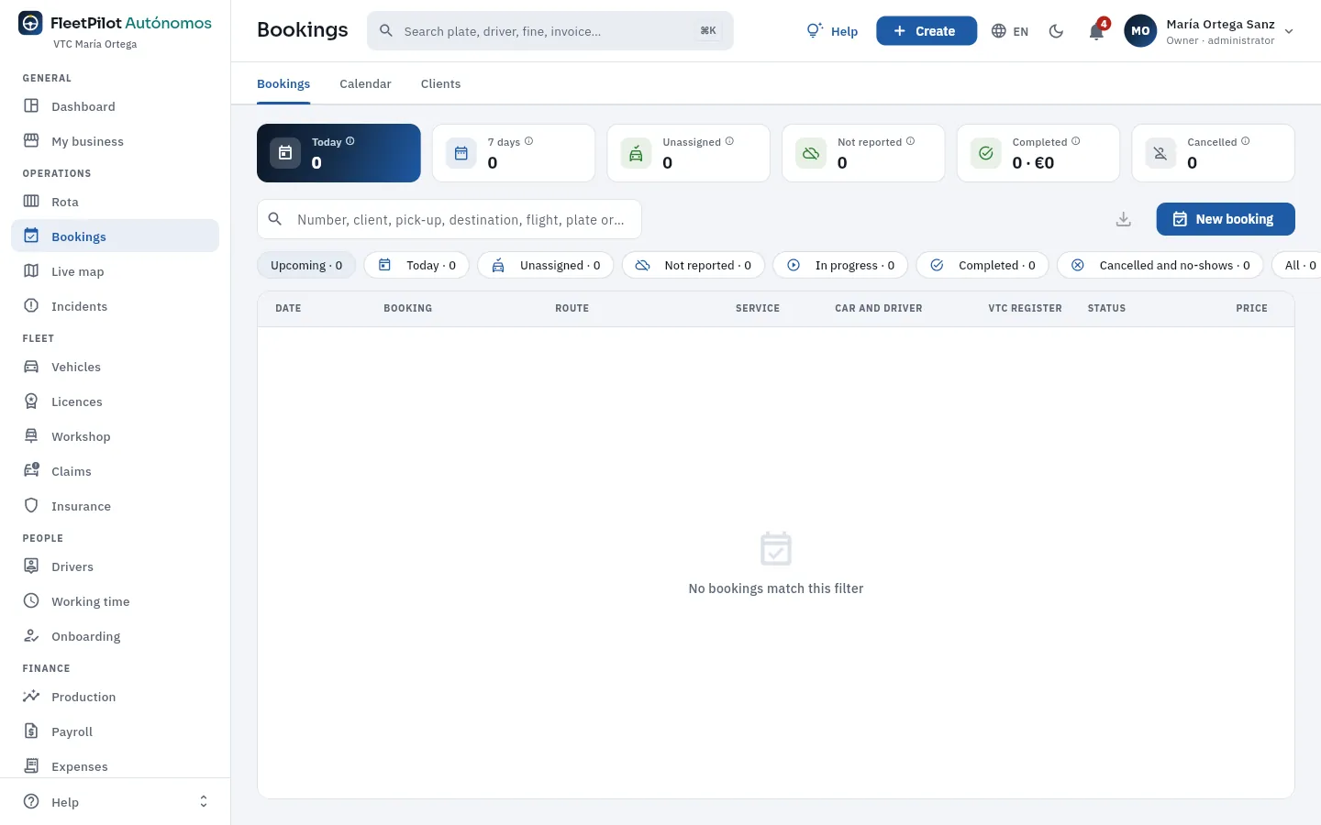Go to Drivers page

click(x=115, y=566)
